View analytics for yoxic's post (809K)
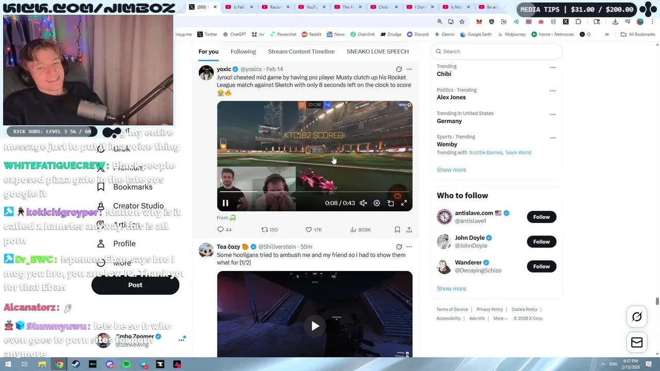Screen dimensions: 660x371 click(x=360, y=230)
